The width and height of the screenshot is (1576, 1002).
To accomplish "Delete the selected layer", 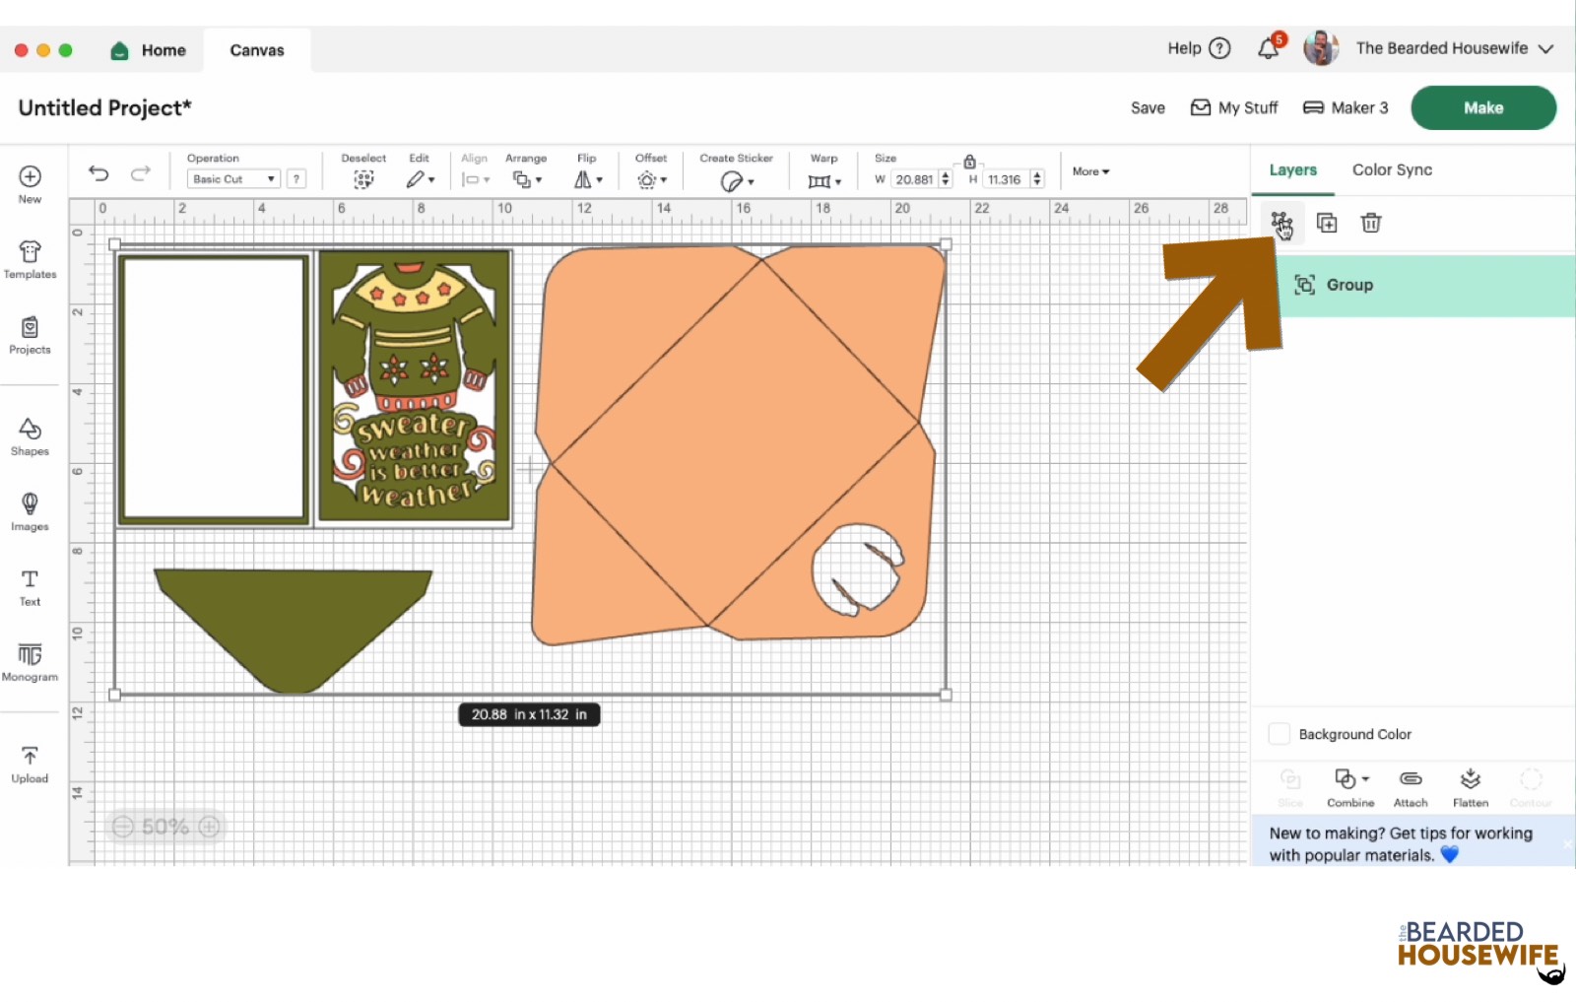I will tap(1371, 223).
